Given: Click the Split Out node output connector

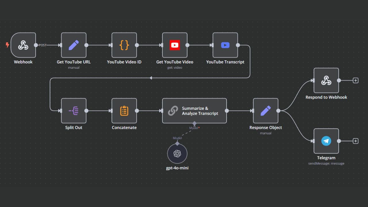Looking at the screenshot, I should (86, 111).
